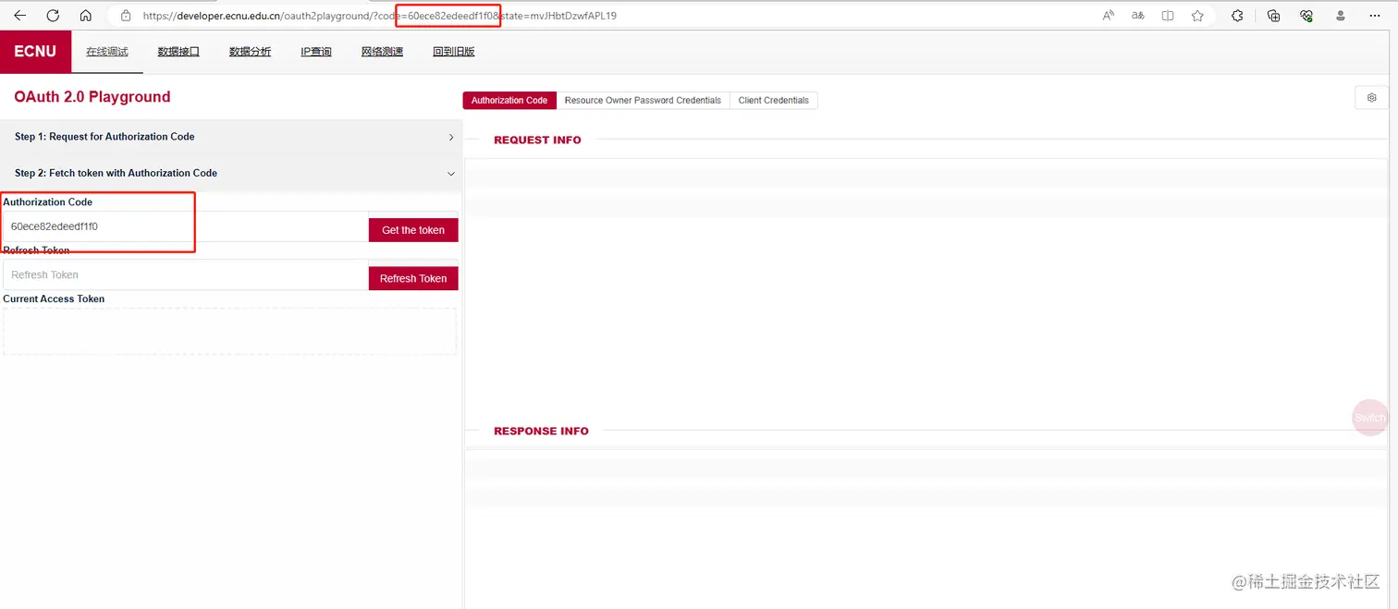Screen dimensions: 1398x609
Task: Open IP查询 menu item
Action: pyautogui.click(x=316, y=52)
